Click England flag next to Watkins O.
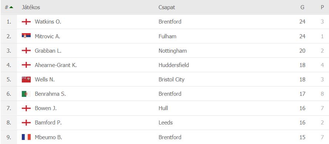This screenshot has width=329, height=144. (x=26, y=22)
